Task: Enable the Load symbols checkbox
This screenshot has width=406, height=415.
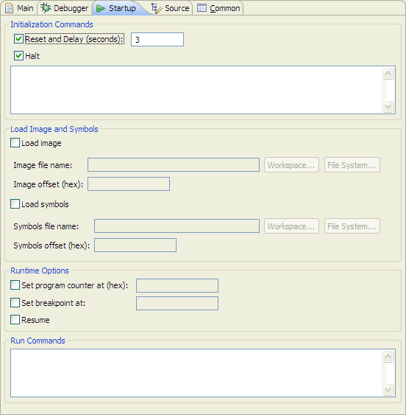Action: coord(15,204)
